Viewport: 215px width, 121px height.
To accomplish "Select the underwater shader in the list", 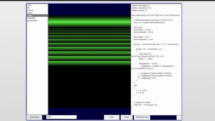I will 37,21.
